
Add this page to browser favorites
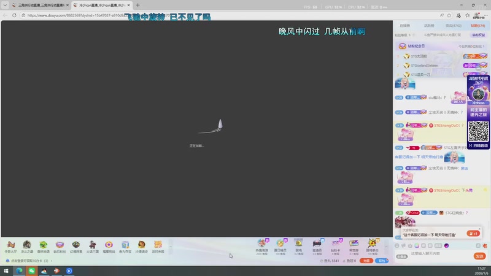point(449,15)
